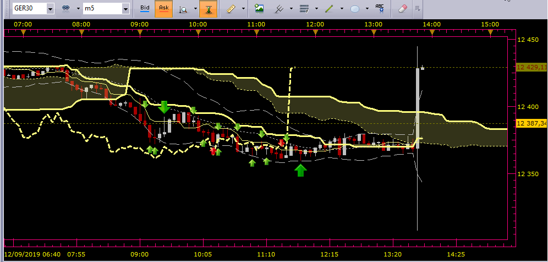This screenshot has width=548, height=262.
Task: Click the large green down arrow signal
Action: click(x=164, y=107)
